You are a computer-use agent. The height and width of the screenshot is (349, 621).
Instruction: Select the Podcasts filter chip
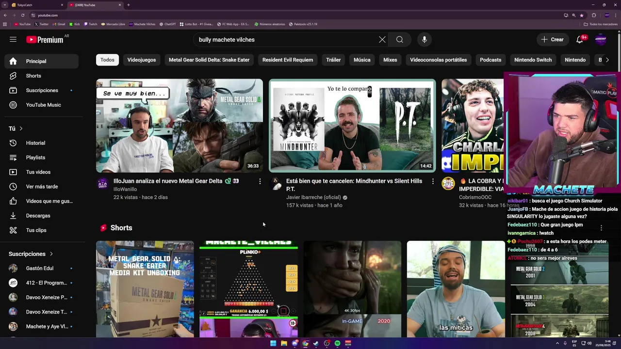point(490,60)
